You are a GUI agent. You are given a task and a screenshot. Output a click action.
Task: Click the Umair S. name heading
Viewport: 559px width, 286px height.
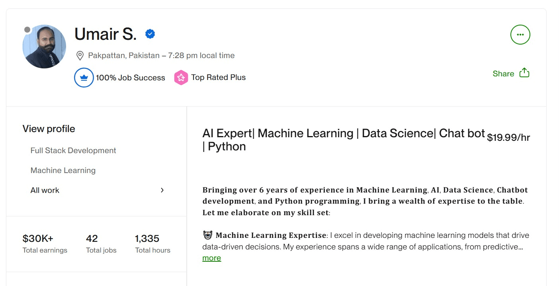[x=105, y=34]
